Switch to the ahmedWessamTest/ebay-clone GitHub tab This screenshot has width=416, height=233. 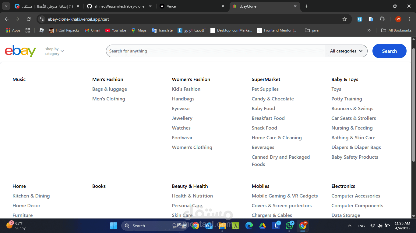point(119,6)
